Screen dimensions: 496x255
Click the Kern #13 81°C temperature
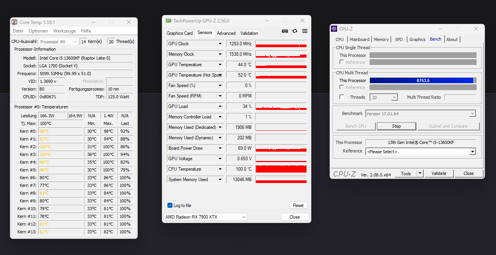coord(61,232)
